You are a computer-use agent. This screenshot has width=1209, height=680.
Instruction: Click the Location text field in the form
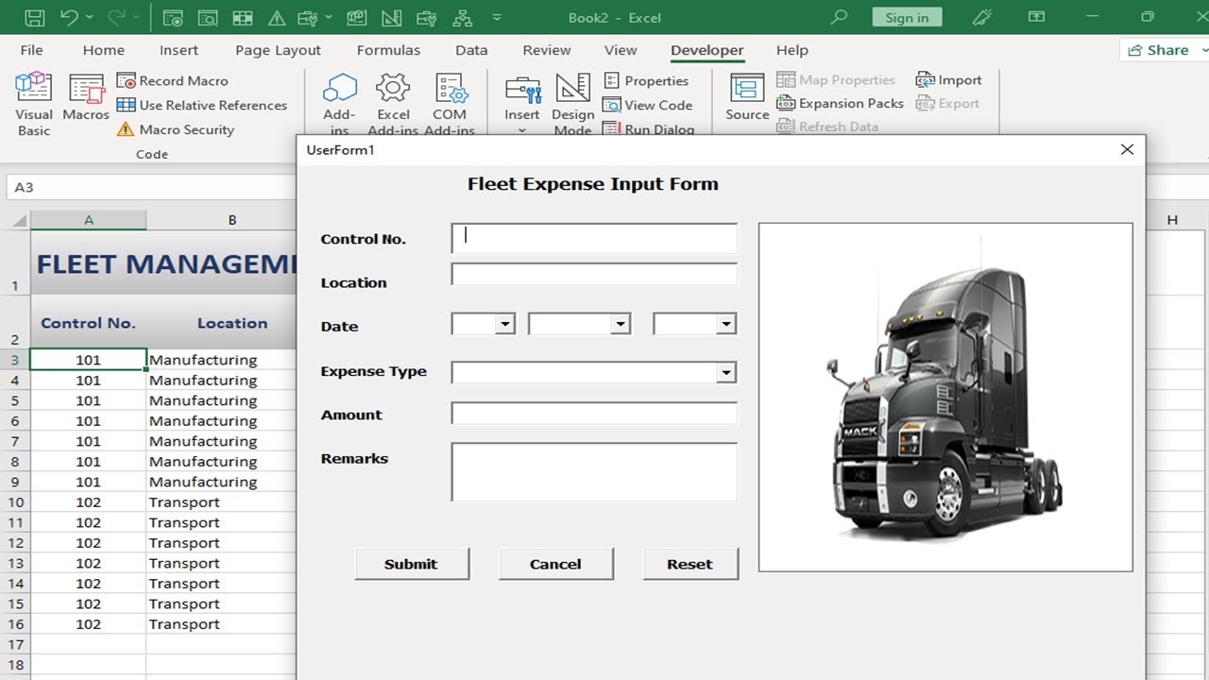coord(594,275)
